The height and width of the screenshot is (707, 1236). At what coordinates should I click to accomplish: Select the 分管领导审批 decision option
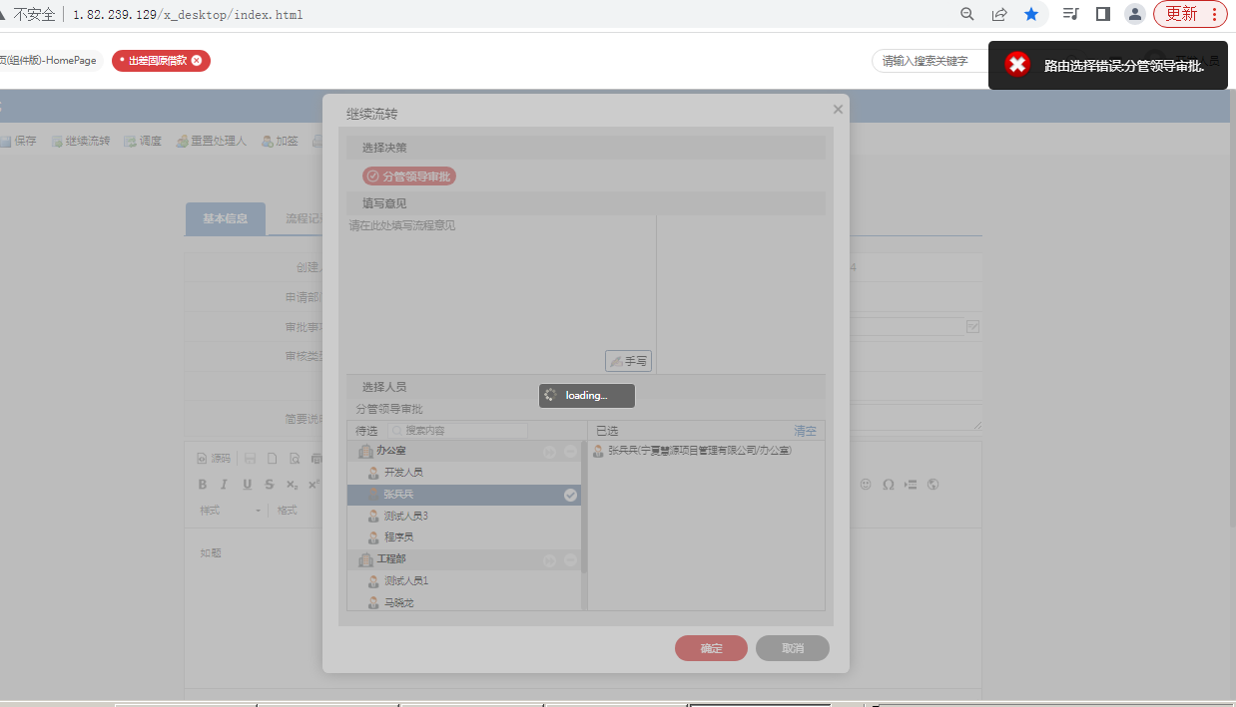coord(409,177)
